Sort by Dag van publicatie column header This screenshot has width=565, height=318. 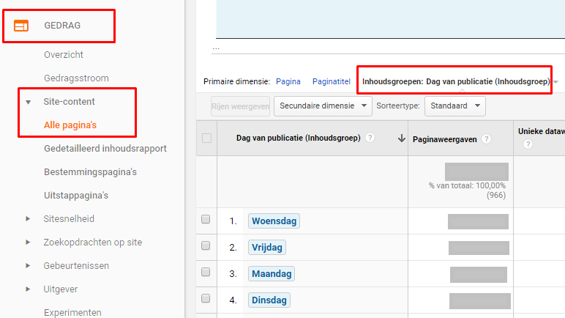coord(299,138)
